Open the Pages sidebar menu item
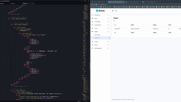 [x=100, y=45]
